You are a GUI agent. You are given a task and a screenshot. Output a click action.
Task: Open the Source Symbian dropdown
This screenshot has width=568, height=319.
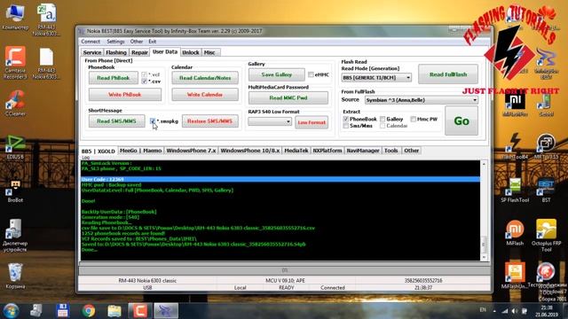pyautogui.click(x=422, y=100)
